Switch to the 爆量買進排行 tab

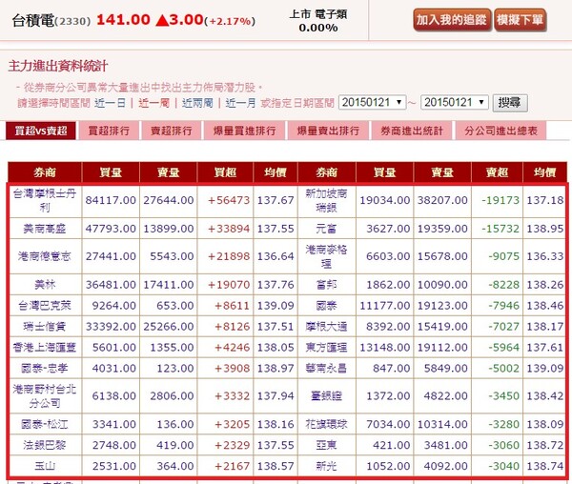click(x=245, y=131)
